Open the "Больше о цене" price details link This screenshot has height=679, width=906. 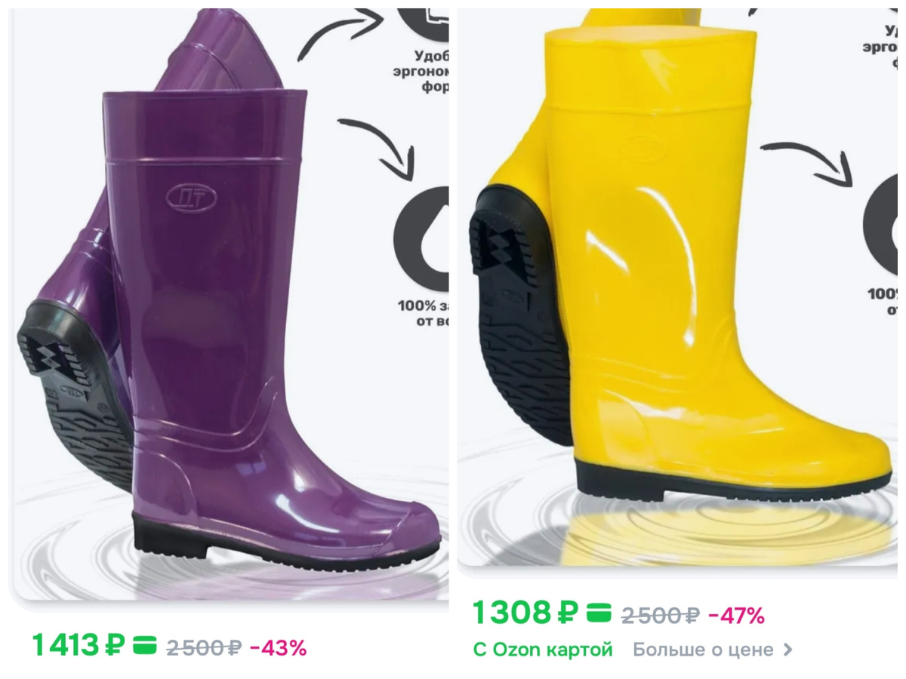[x=713, y=650]
